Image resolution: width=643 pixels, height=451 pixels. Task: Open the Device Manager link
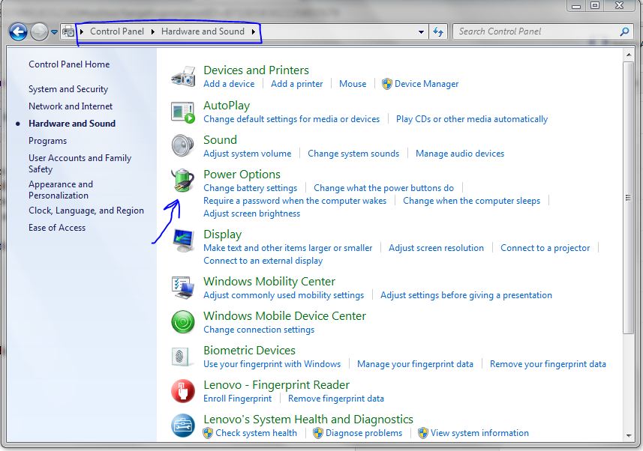[425, 84]
